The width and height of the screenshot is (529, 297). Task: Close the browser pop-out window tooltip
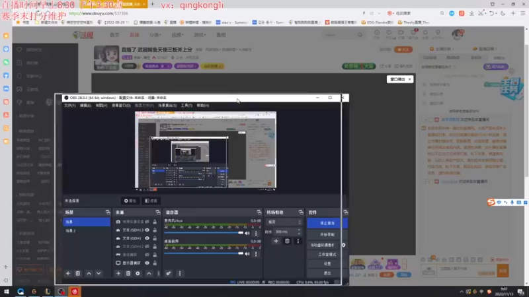[x=409, y=79]
